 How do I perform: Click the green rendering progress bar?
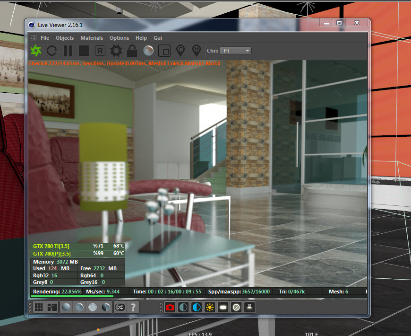[72, 296]
